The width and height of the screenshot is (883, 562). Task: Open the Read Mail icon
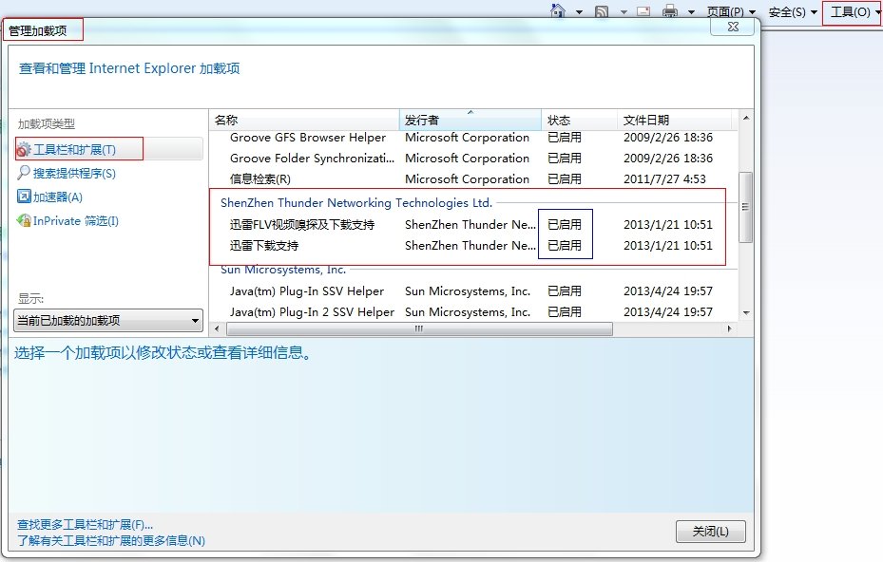click(643, 12)
